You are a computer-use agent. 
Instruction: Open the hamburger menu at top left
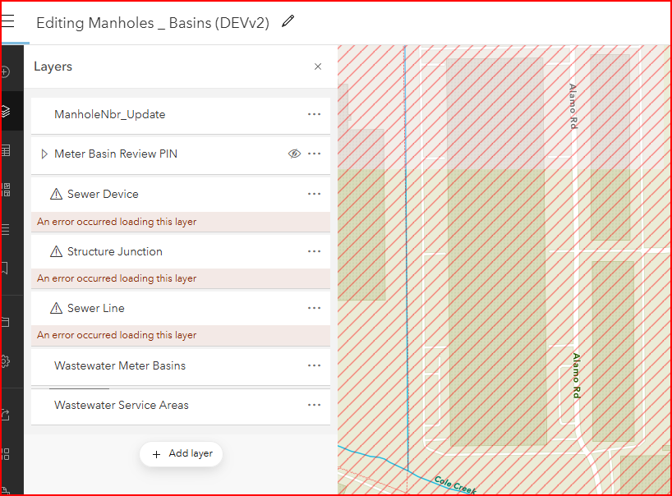coord(9,20)
